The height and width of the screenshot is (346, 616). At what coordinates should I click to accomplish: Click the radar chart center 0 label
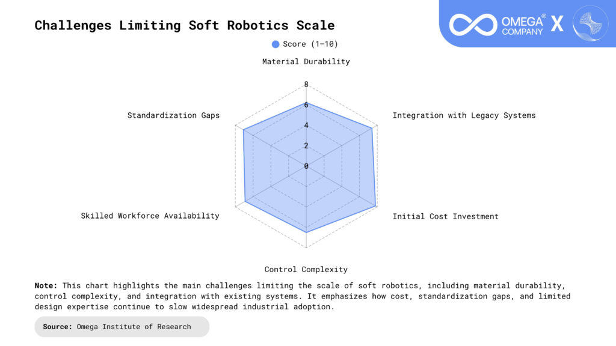(x=306, y=166)
